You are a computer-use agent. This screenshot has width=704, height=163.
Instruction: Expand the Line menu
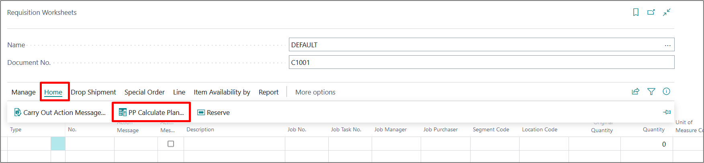(x=179, y=92)
